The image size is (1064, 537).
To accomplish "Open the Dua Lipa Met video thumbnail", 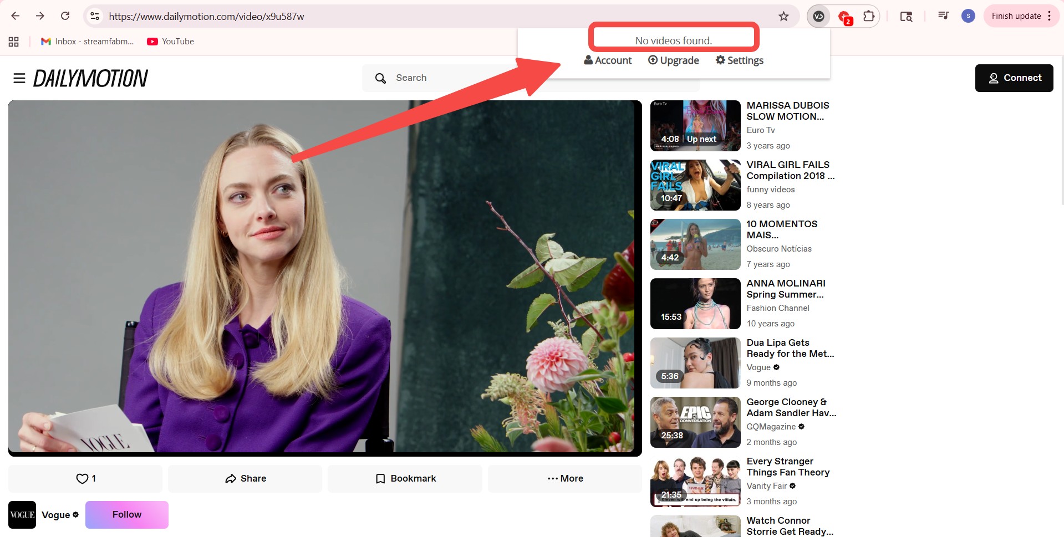I will pyautogui.click(x=695, y=363).
